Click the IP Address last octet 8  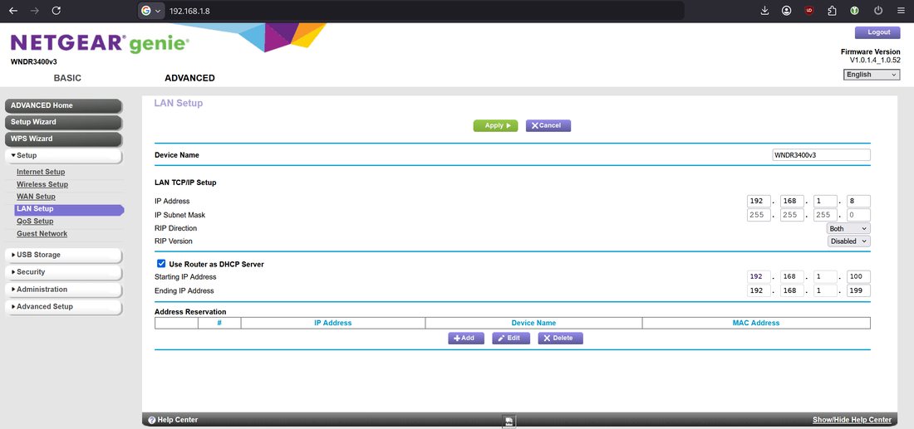(858, 202)
